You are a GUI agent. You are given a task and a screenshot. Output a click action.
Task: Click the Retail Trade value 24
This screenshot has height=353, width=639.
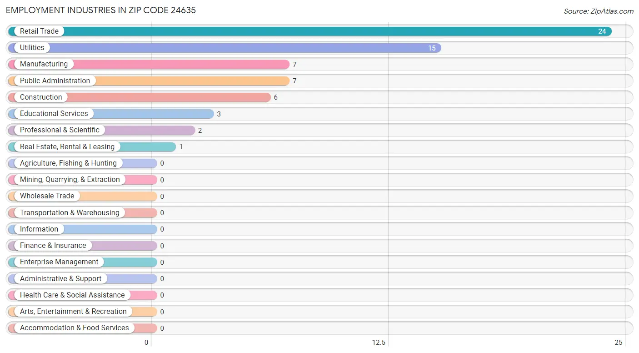click(x=602, y=31)
